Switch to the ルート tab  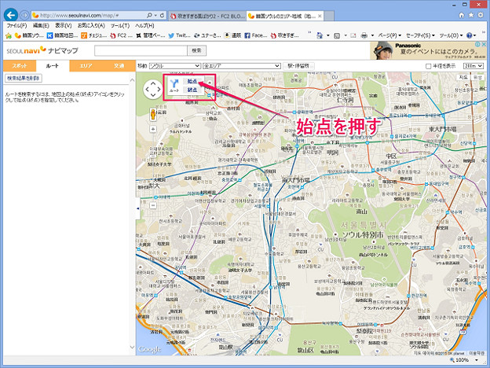coord(52,66)
